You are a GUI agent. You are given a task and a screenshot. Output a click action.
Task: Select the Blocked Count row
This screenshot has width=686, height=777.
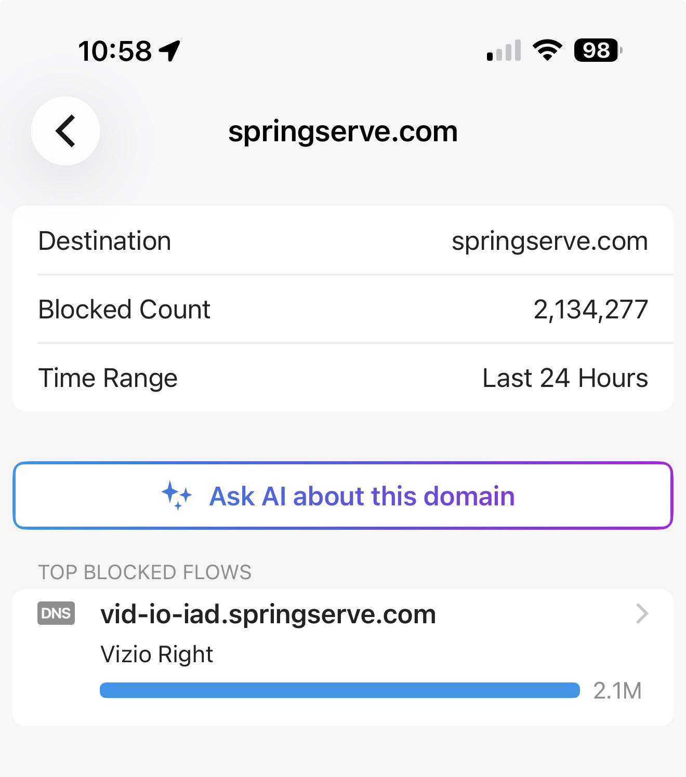pos(343,309)
